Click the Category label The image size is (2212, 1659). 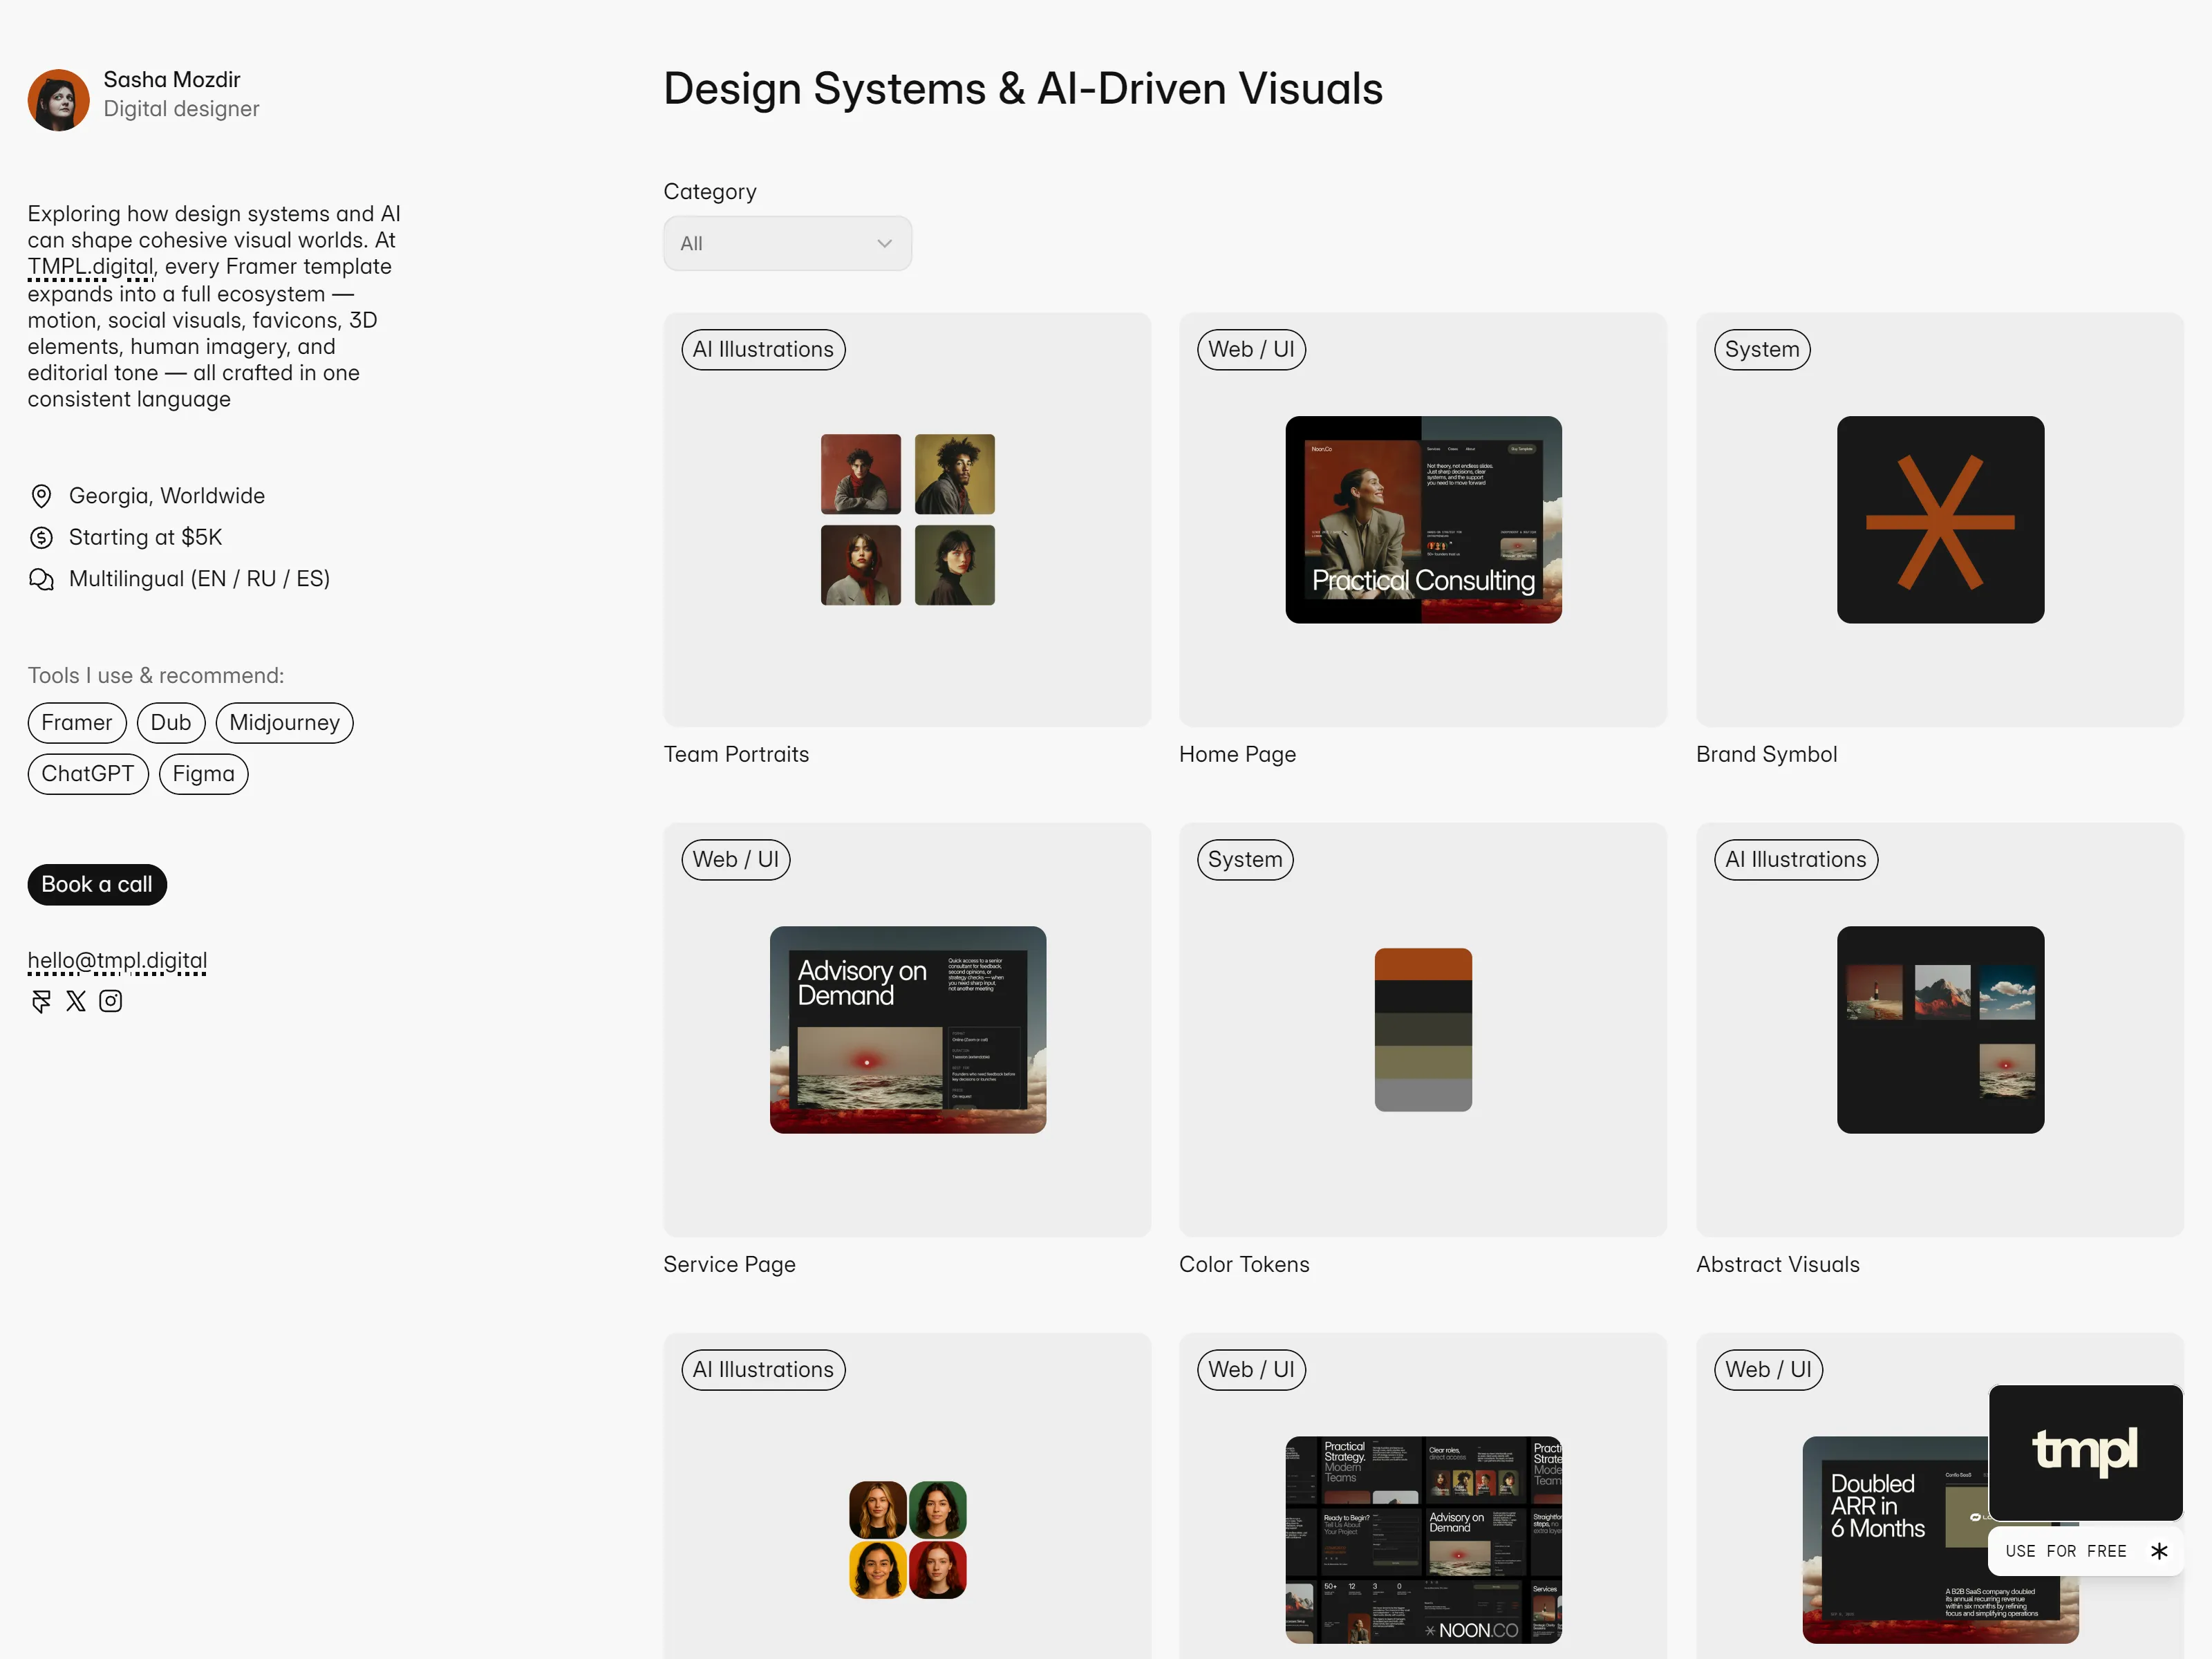710,192
